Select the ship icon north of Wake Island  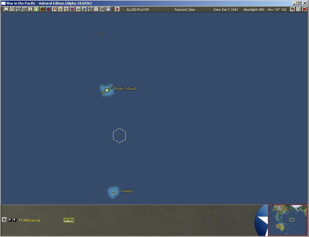coord(101,34)
